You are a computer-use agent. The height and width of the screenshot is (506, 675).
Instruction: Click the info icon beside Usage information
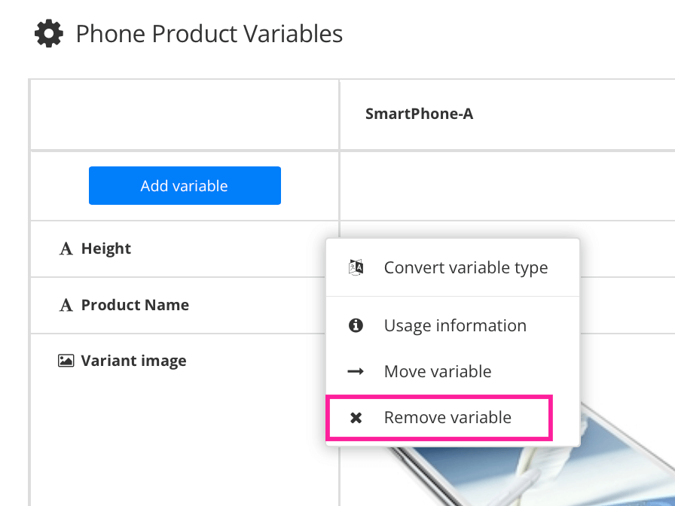[356, 325]
